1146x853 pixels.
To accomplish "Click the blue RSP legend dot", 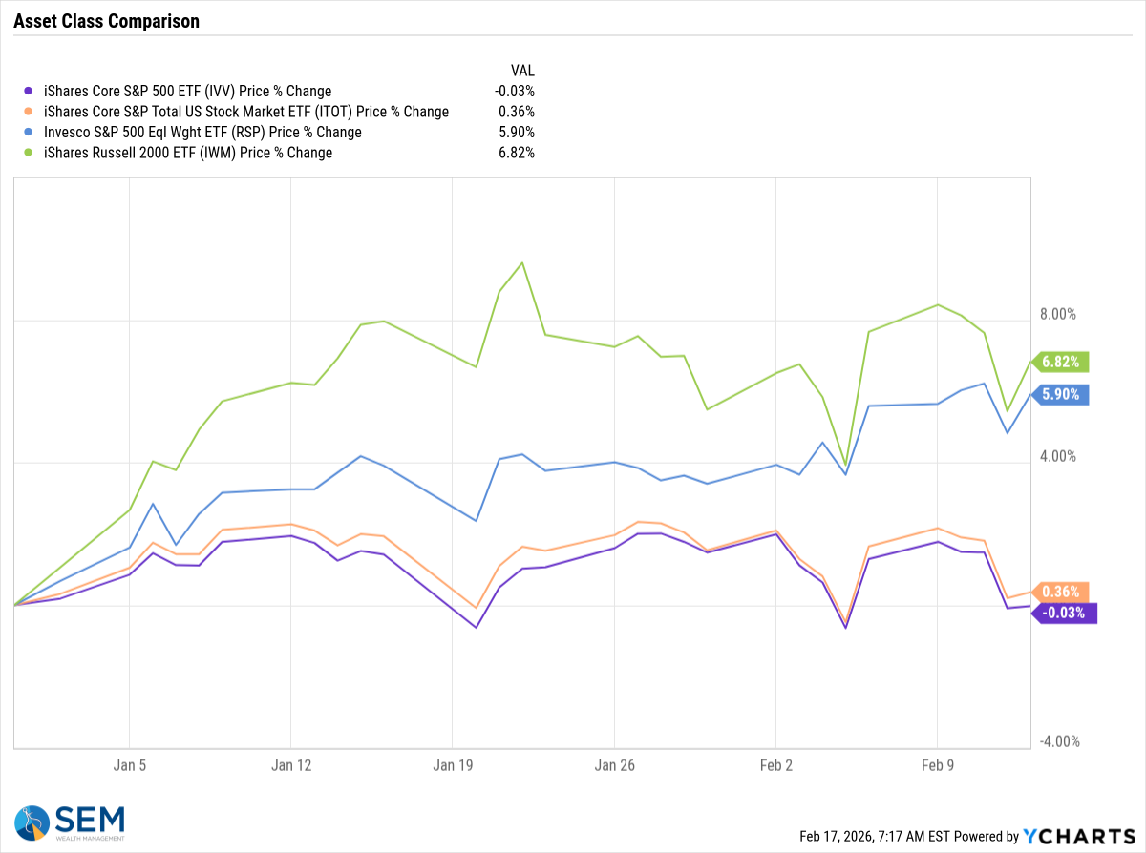I will (26, 133).
